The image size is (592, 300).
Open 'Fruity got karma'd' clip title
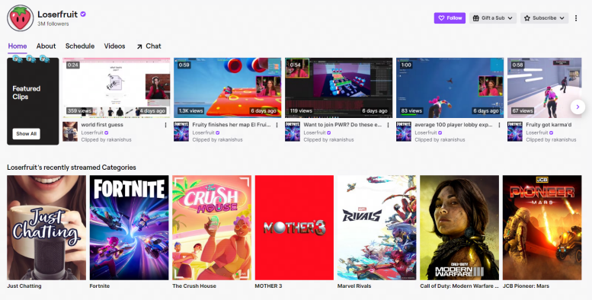click(549, 125)
